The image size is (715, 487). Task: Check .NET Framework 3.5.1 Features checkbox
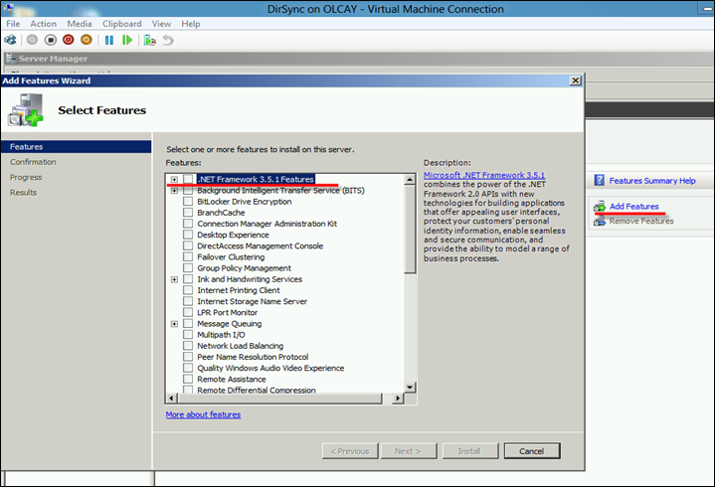click(x=188, y=179)
